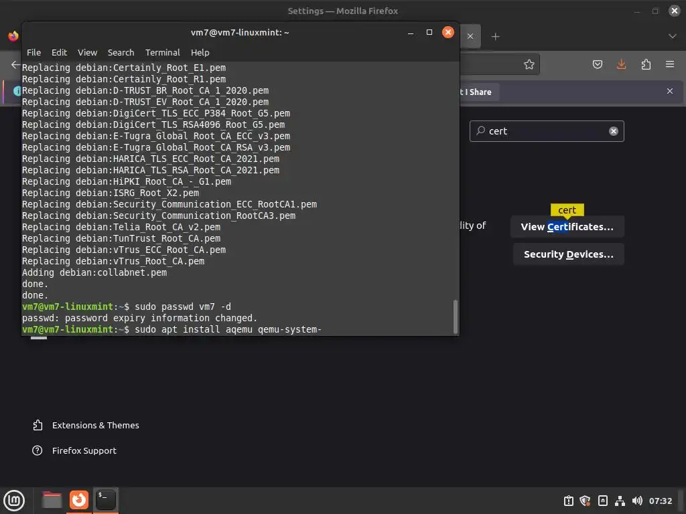Bookmark this page with the star icon
Viewport: 686px width, 514px height.
[x=529, y=64]
